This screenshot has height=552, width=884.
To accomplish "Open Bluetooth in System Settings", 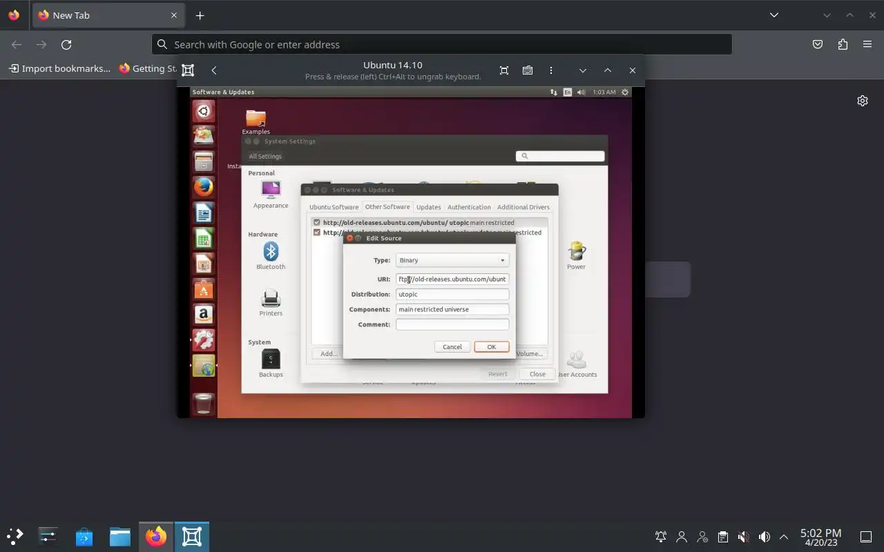I will pyautogui.click(x=271, y=256).
